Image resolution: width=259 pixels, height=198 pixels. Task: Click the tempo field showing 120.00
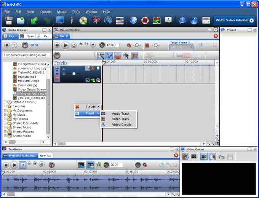(x=112, y=45)
